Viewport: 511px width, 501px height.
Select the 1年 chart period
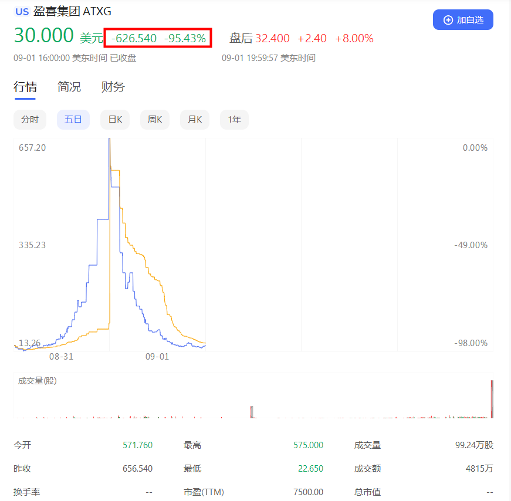tap(234, 120)
